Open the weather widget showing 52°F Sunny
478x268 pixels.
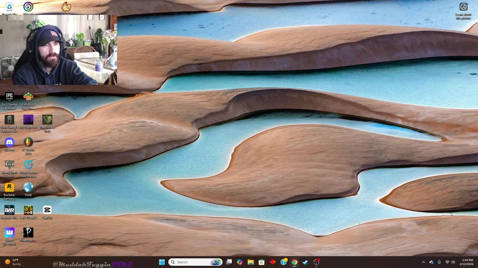coord(12,262)
